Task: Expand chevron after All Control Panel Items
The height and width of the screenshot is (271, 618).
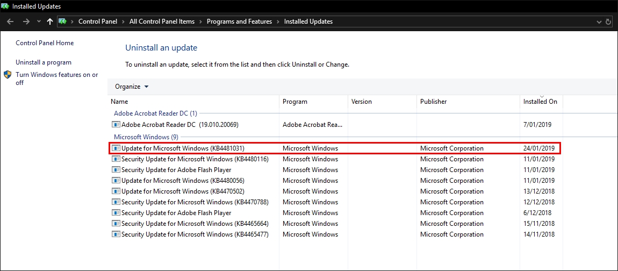Action: (200, 22)
